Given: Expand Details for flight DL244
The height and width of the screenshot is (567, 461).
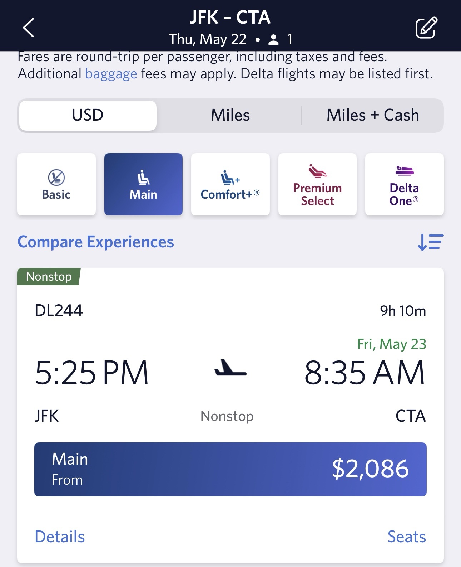Looking at the screenshot, I should point(60,537).
